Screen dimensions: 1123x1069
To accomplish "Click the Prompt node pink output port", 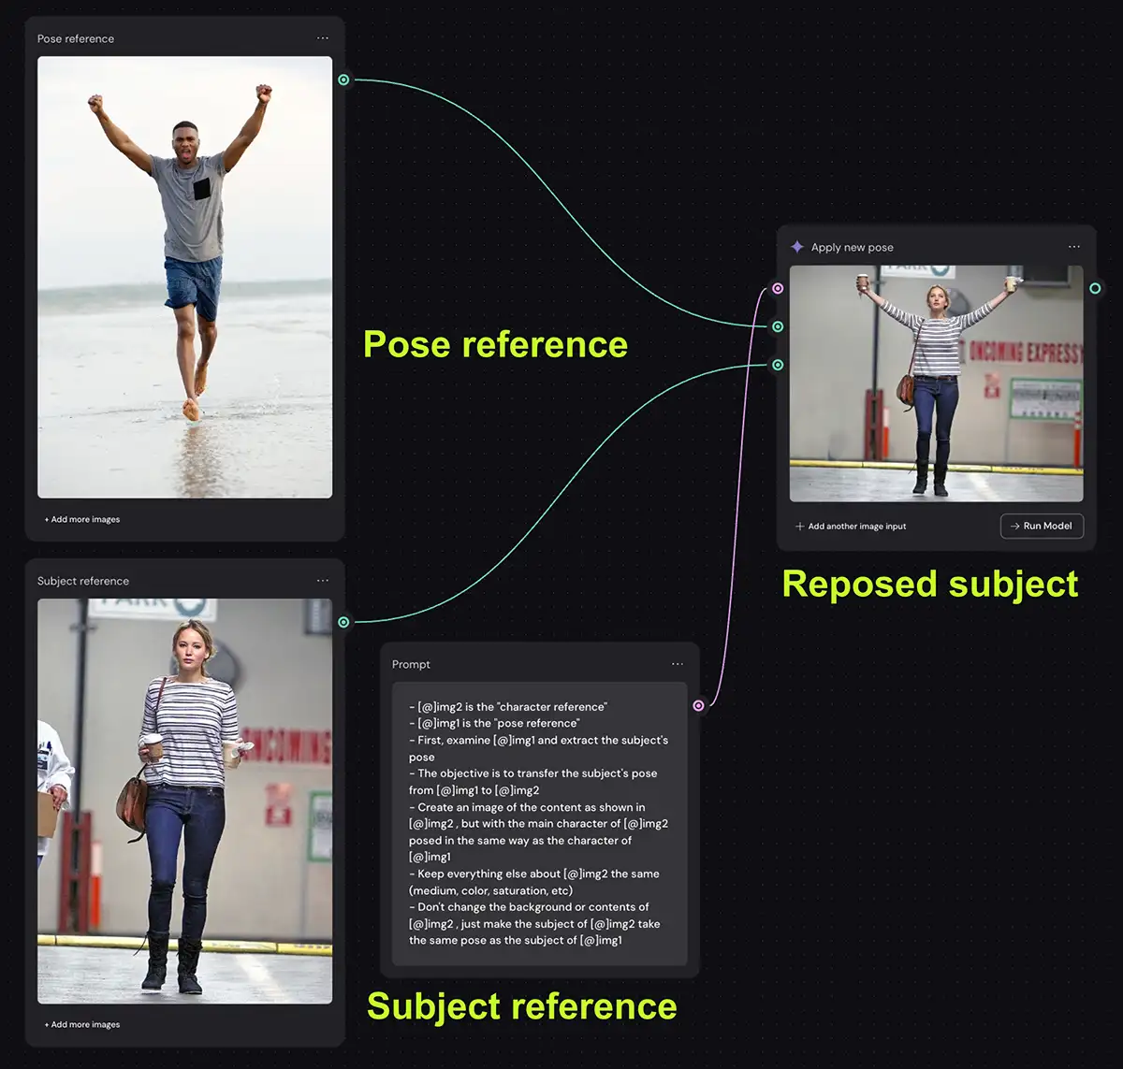I will (x=698, y=705).
